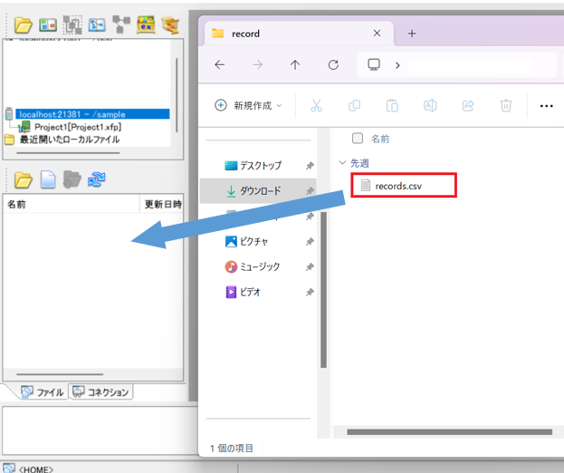Open a new Explorer tab with plus button
Viewport: 564px width, 473px height.
tap(412, 34)
